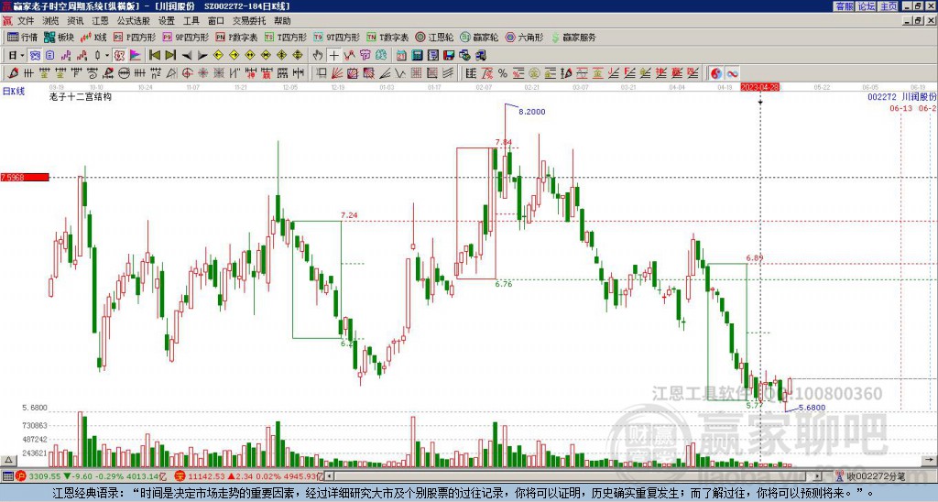This screenshot has width=938, height=502.
Task: Open the calculator icon
Action: pyautogui.click(x=418, y=55)
